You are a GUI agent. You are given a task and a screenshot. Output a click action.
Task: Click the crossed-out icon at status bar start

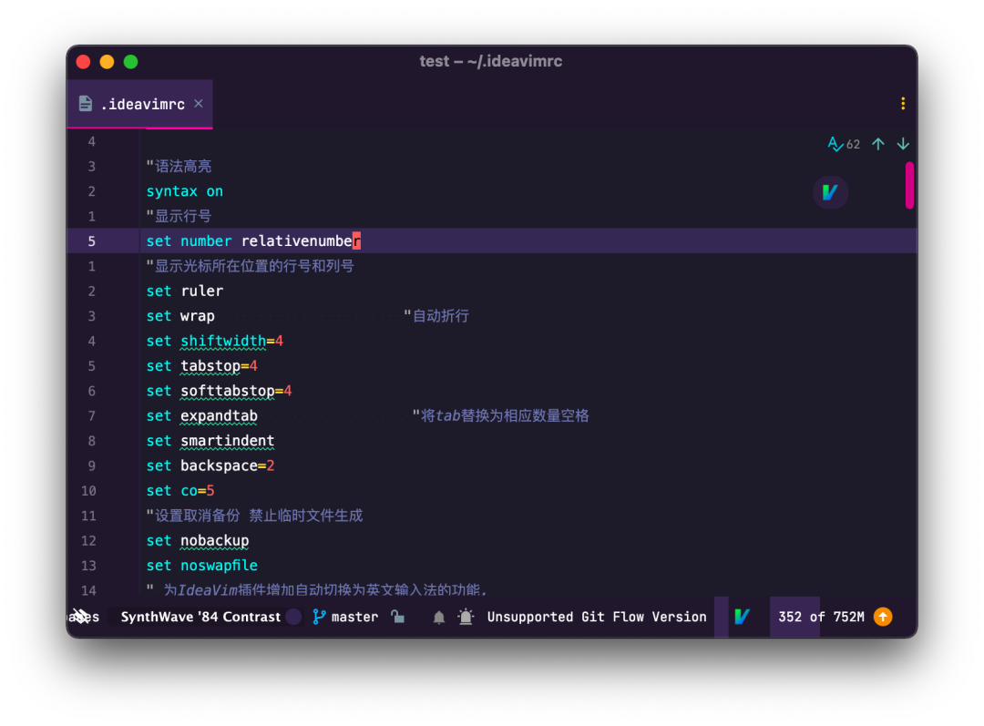point(80,617)
